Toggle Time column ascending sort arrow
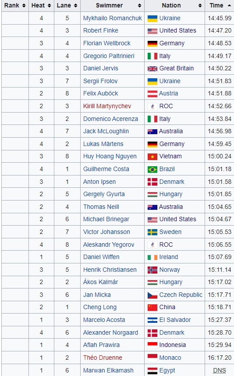Viewport: 234px width, 376px height. 229,6
